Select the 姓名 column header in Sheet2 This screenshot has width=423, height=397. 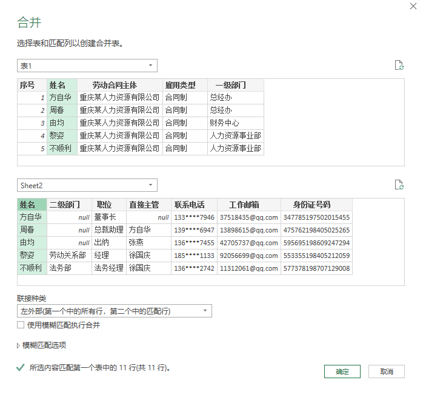(x=32, y=205)
